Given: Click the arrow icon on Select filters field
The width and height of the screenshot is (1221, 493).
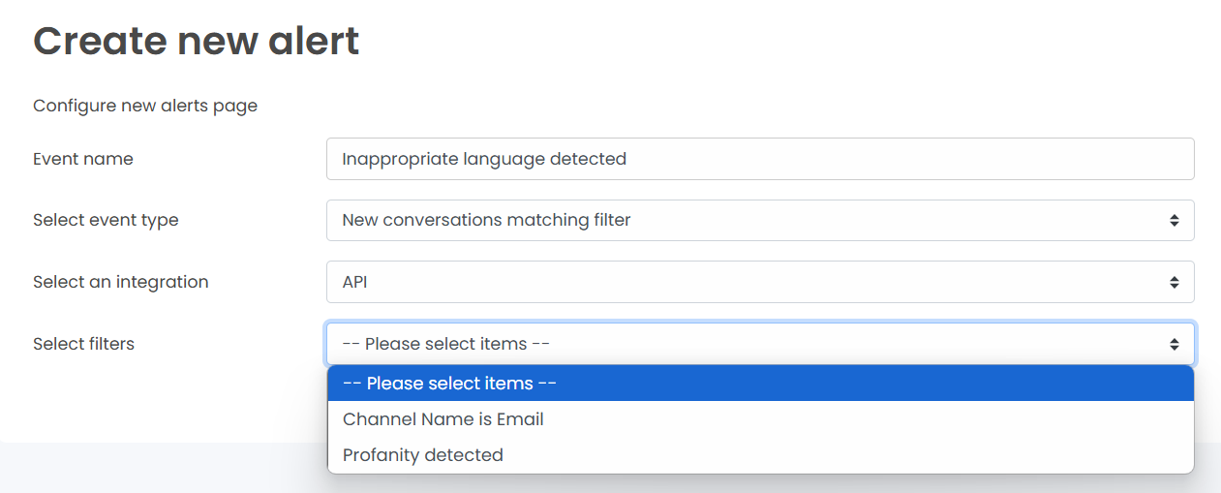Looking at the screenshot, I should pos(1174,345).
